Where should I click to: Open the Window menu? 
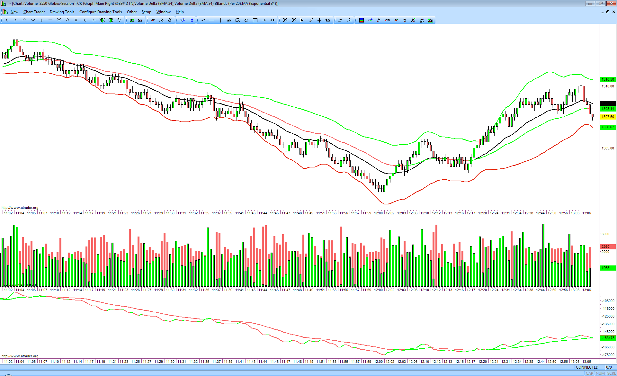tap(164, 12)
